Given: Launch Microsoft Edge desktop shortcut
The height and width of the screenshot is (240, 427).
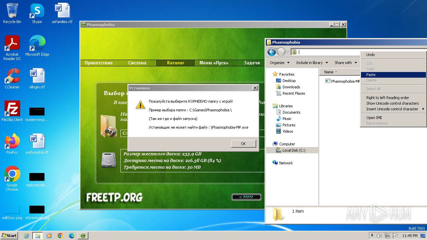Looking at the screenshot, I should 37,46.
